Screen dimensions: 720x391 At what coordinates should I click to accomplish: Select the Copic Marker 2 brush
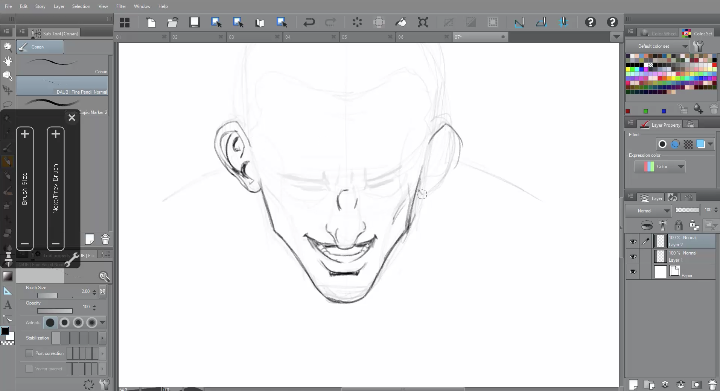[62, 106]
